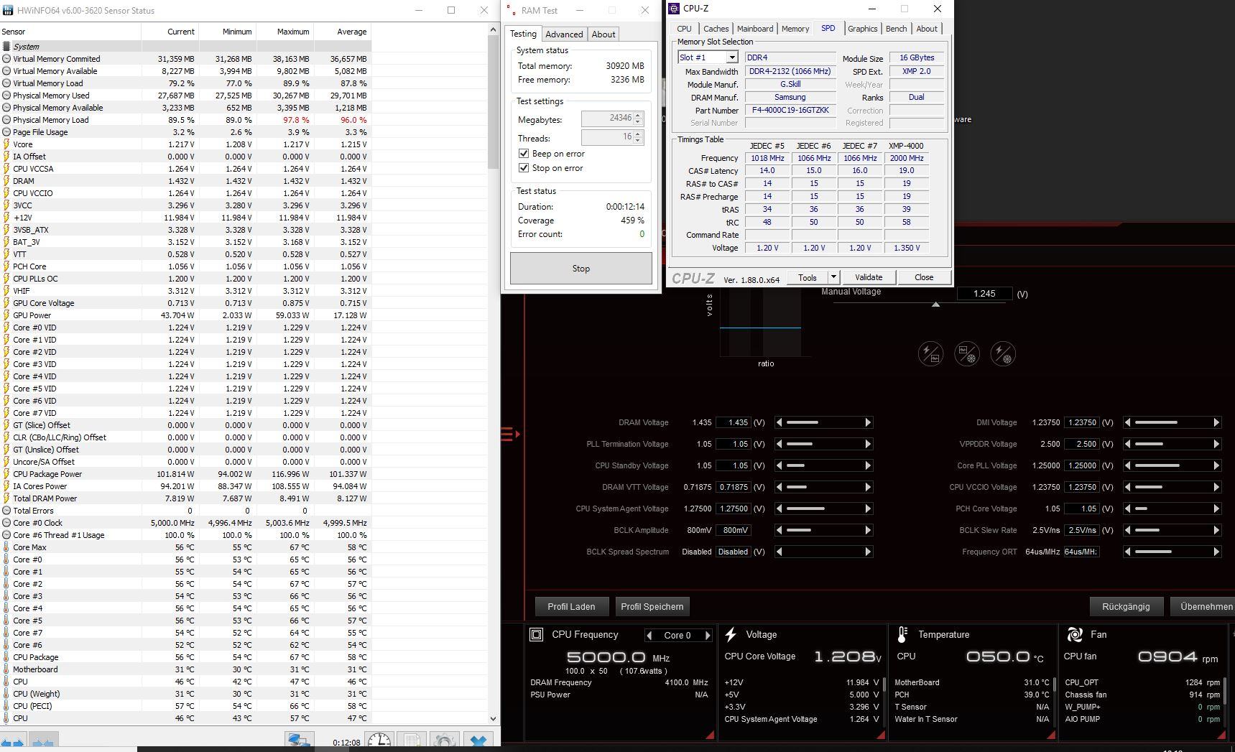
Task: Toggle Stop on error checkbox
Action: click(524, 168)
